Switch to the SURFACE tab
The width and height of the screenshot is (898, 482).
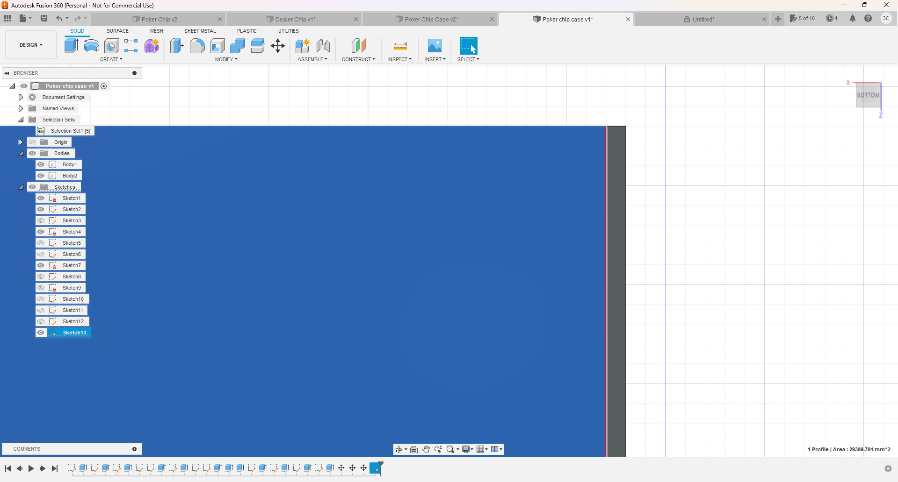coord(117,31)
